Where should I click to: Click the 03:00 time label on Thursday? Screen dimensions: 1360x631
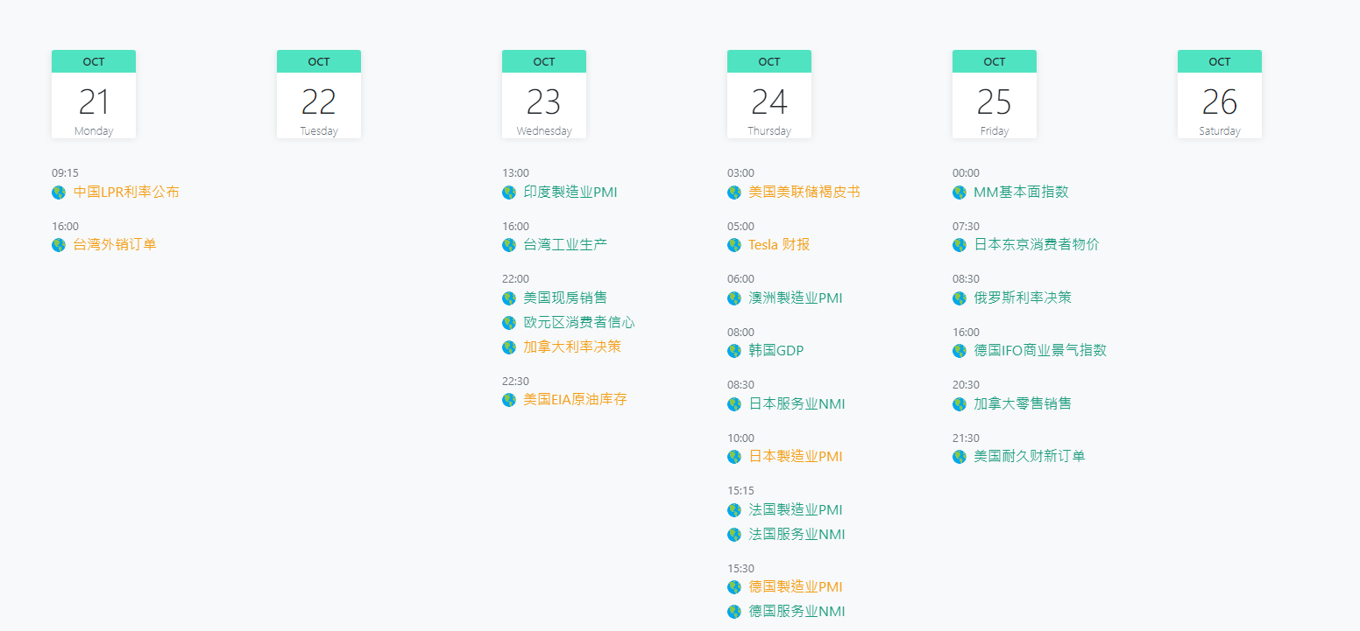coord(740,173)
